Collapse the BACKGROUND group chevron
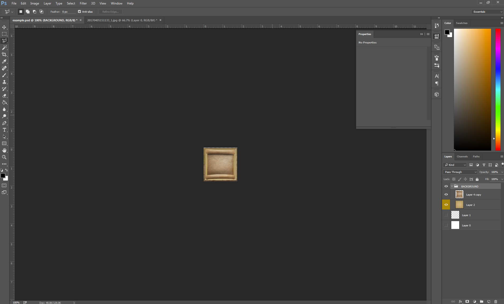Screen dimensions: 504x304 point(452,186)
